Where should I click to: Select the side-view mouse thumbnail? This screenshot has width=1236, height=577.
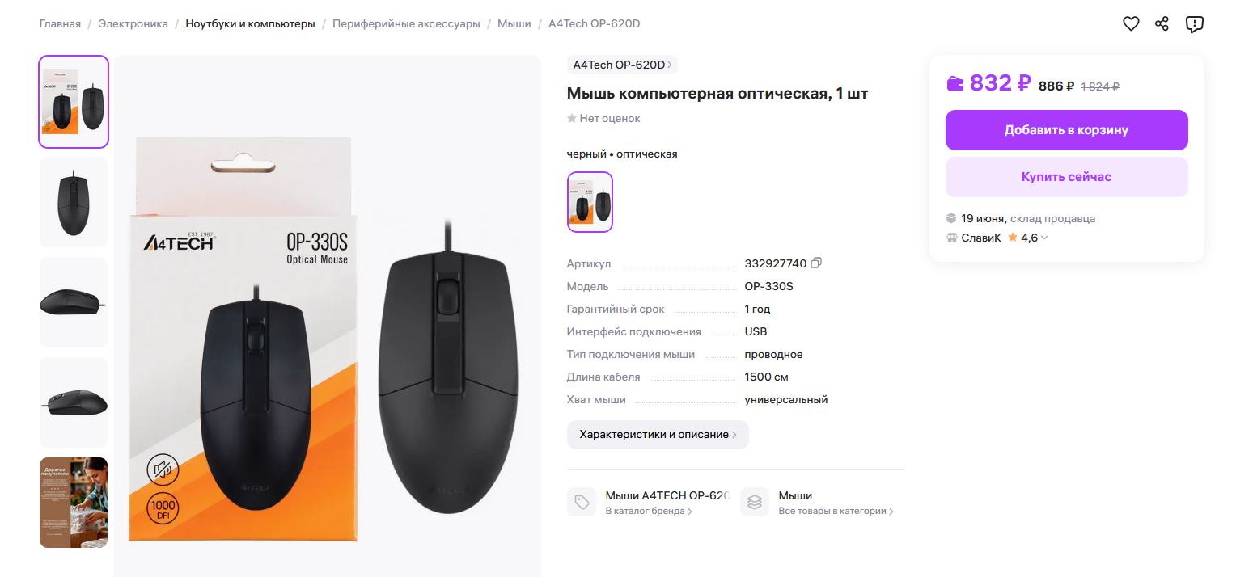74,302
